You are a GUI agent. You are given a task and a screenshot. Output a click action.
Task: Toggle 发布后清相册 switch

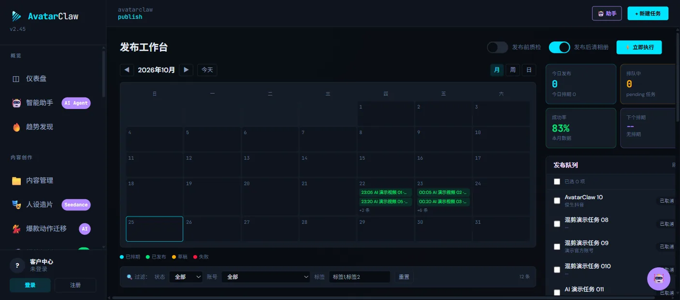(559, 47)
